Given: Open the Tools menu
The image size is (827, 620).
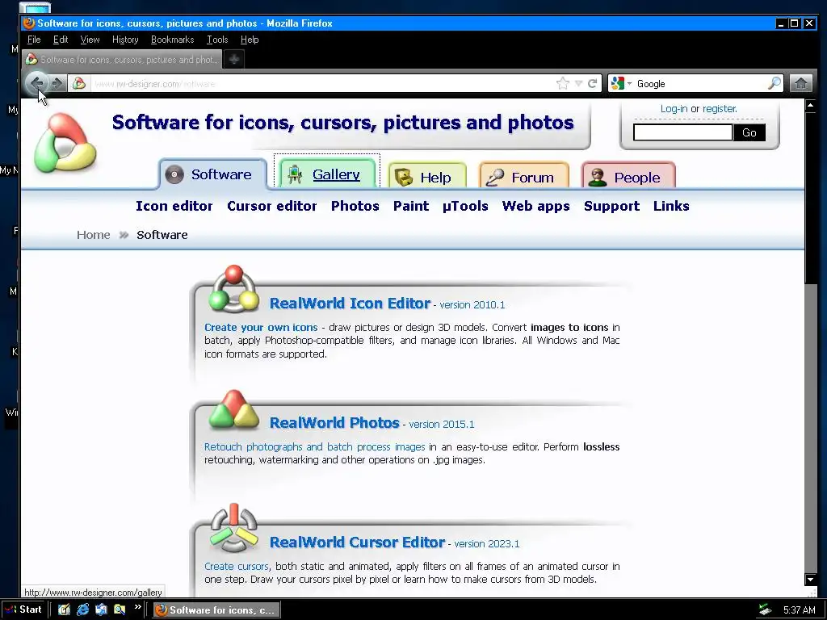Looking at the screenshot, I should point(217,40).
